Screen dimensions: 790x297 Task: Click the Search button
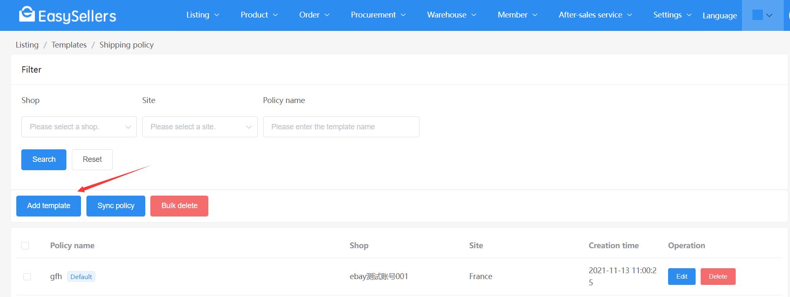pyautogui.click(x=44, y=160)
